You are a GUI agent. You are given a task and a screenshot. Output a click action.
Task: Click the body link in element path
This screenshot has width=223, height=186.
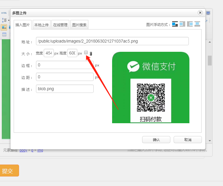click(23, 151)
